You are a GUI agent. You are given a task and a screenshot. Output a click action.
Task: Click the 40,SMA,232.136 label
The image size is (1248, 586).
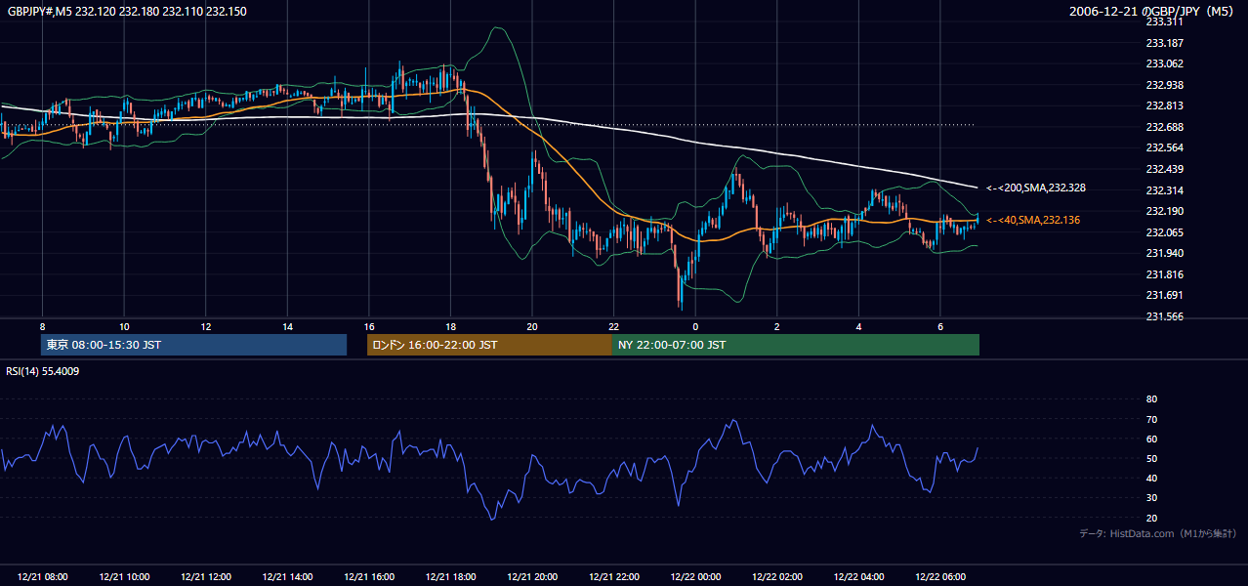pyautogui.click(x=1033, y=220)
